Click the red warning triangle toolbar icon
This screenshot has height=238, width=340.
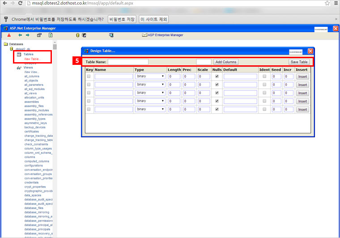click(x=8, y=35)
